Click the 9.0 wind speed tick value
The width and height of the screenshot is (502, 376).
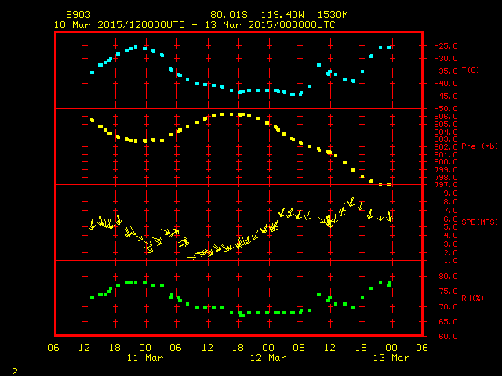coord(450,193)
